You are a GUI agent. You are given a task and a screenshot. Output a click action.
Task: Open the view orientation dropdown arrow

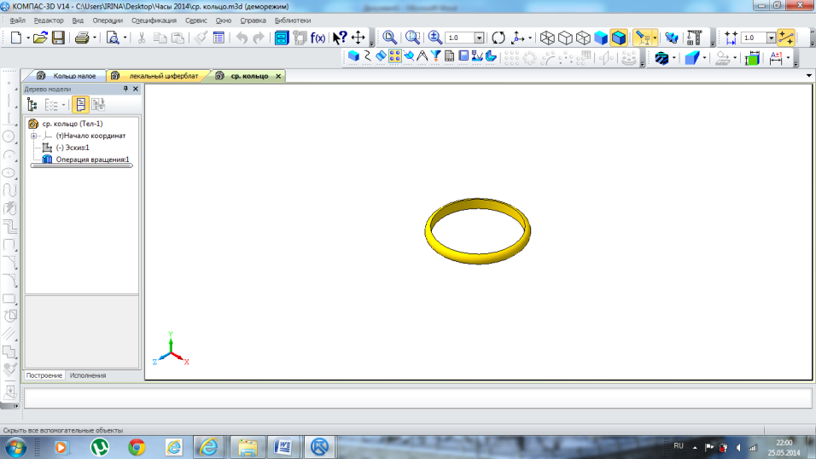tap(530, 38)
